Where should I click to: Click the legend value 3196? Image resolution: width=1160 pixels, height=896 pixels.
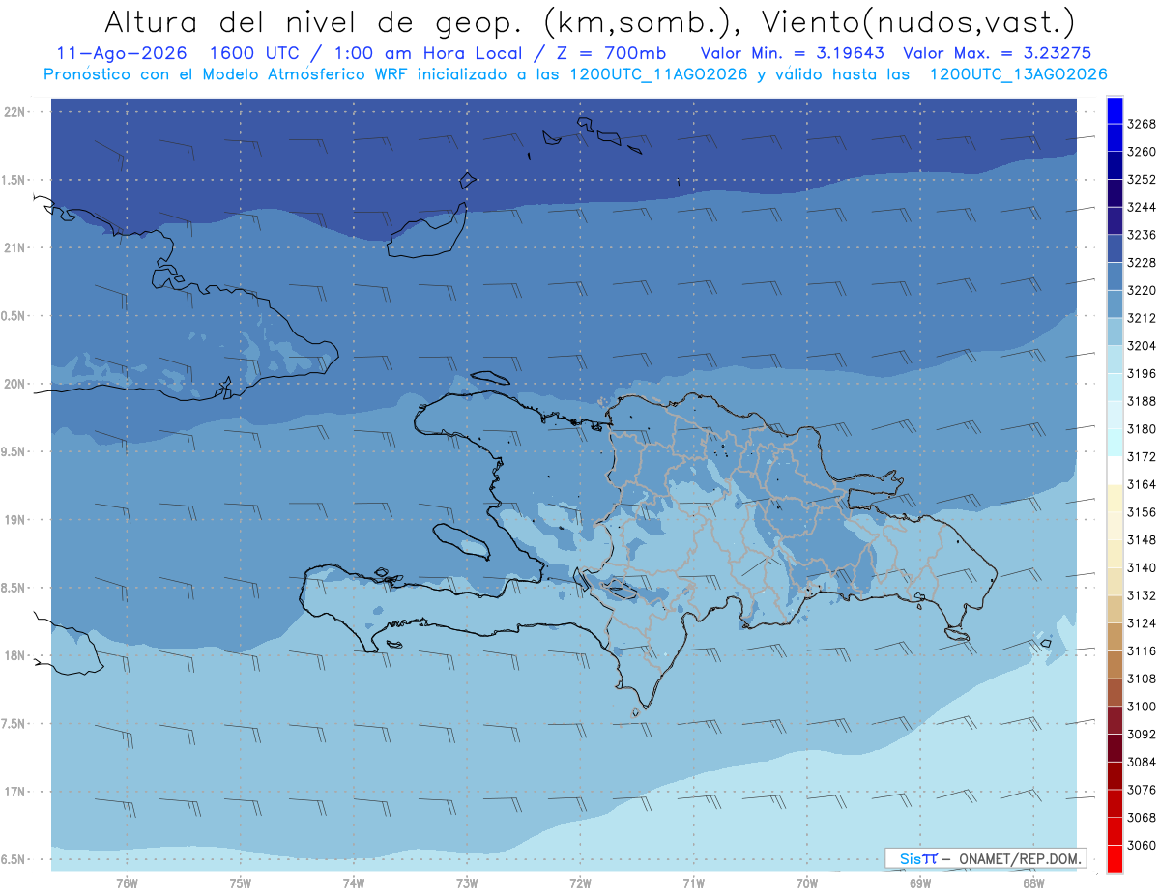coord(1141,373)
